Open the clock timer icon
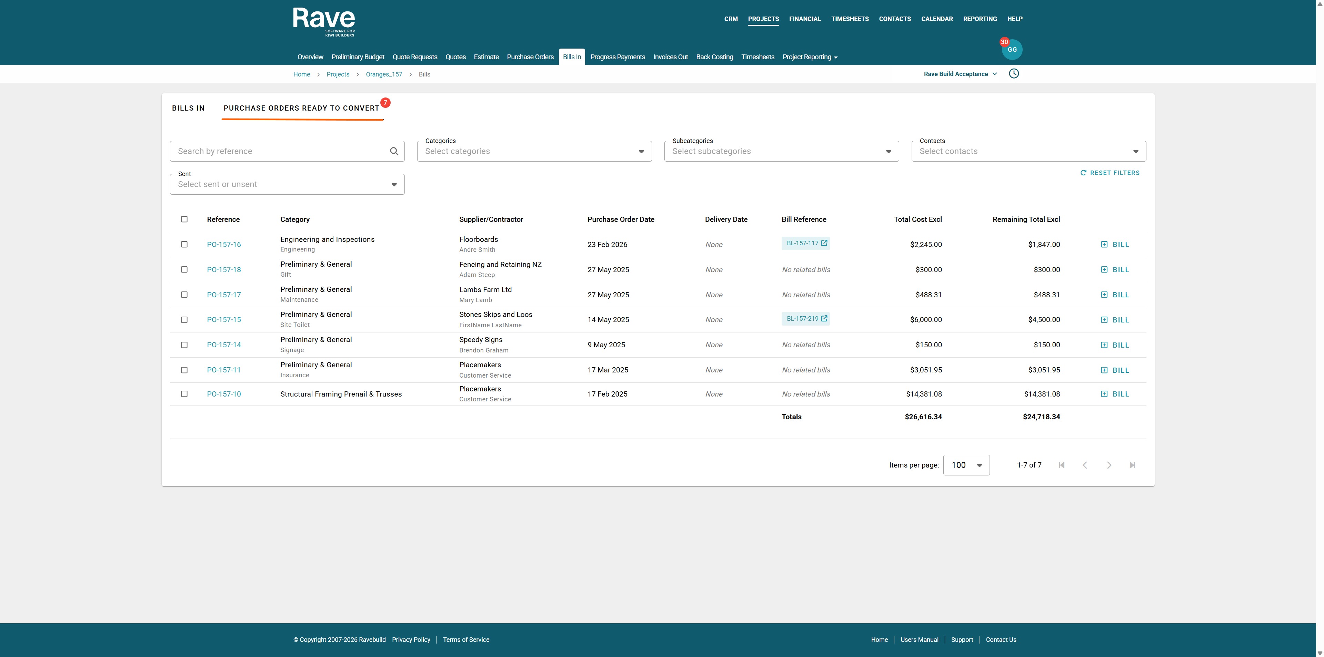Screen dimensions: 1324x657 click(x=1014, y=73)
